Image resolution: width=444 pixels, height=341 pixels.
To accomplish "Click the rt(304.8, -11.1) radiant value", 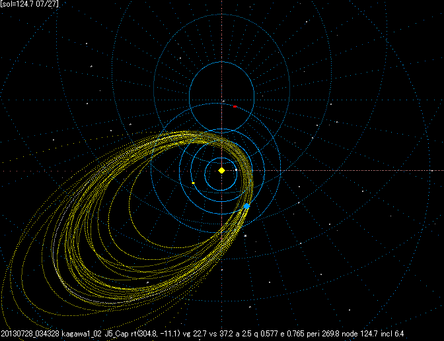I will pyautogui.click(x=155, y=334).
